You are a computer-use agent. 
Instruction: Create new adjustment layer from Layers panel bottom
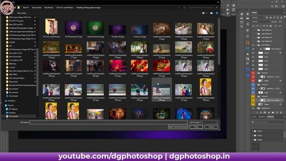pyautogui.click(x=269, y=113)
